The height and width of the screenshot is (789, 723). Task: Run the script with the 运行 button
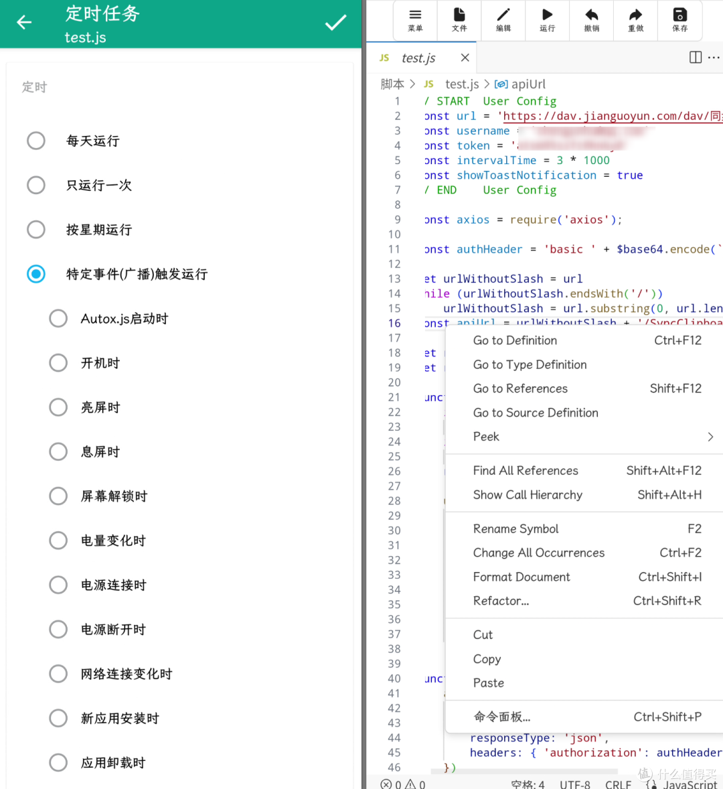pyautogui.click(x=548, y=20)
